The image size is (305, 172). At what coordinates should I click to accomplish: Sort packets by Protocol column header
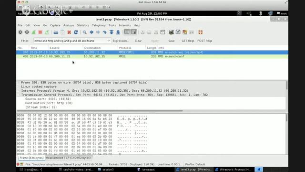click(x=132, y=48)
